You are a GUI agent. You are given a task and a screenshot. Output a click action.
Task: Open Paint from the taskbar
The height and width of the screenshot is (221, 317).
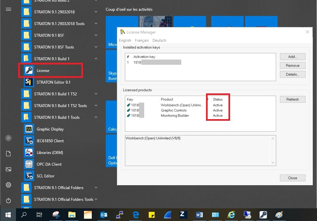click(279, 215)
